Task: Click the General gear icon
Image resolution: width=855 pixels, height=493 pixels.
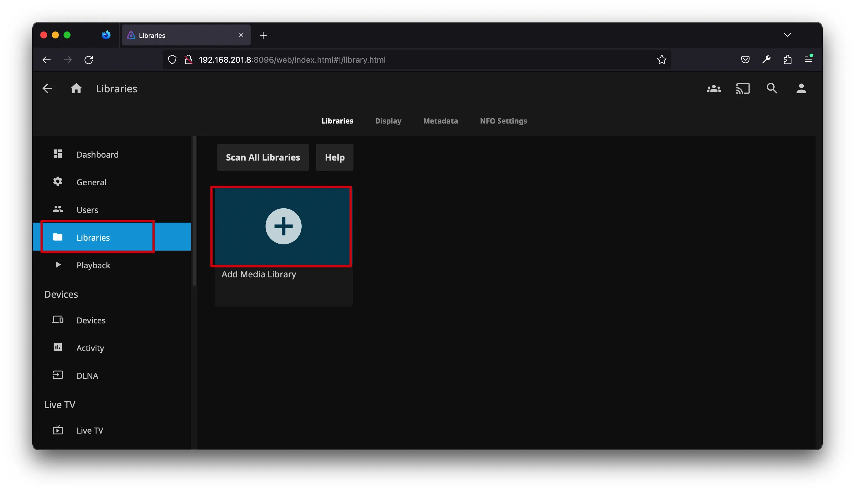Action: (x=58, y=182)
